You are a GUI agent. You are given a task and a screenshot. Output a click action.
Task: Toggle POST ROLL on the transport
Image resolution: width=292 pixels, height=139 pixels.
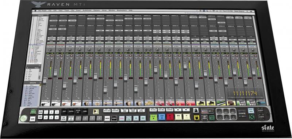161,110
